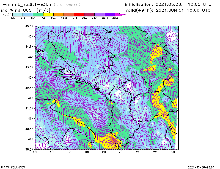The image size is (220, 169).
Task: Click the '45N' latitude label
Action: click(31, 36)
